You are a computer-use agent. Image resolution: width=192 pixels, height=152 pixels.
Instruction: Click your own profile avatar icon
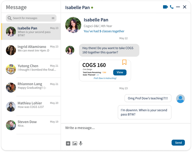[x=180, y=99]
